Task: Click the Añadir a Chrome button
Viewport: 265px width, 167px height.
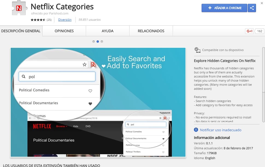Action: point(224,8)
